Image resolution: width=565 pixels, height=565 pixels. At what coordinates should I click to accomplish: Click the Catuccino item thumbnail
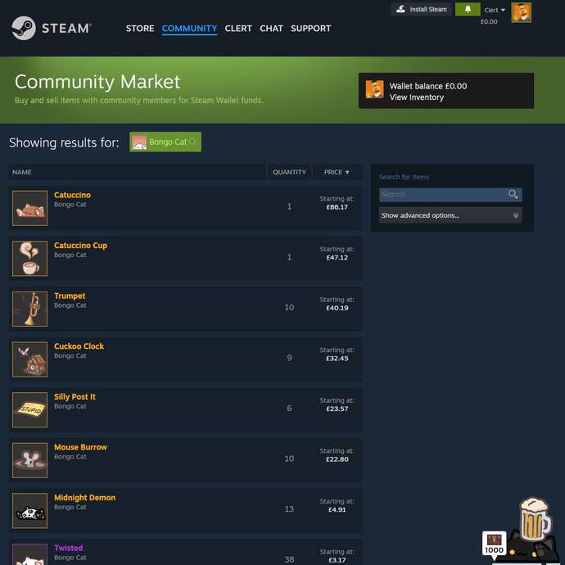pyautogui.click(x=30, y=208)
